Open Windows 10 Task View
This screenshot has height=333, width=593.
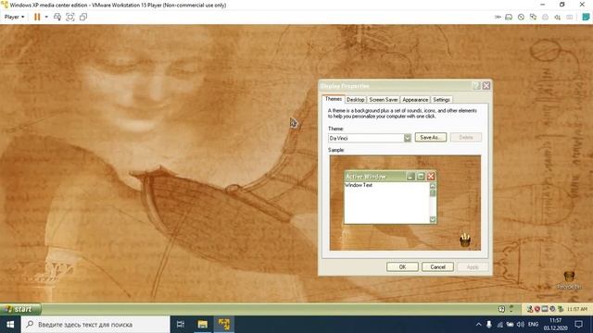[181, 325]
